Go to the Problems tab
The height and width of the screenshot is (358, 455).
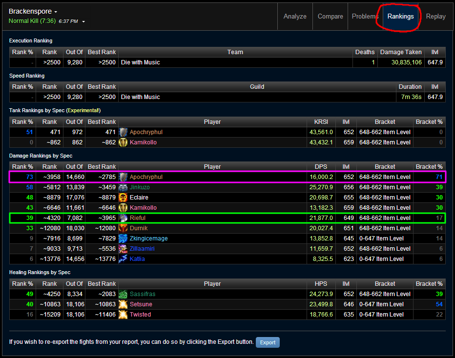click(365, 16)
